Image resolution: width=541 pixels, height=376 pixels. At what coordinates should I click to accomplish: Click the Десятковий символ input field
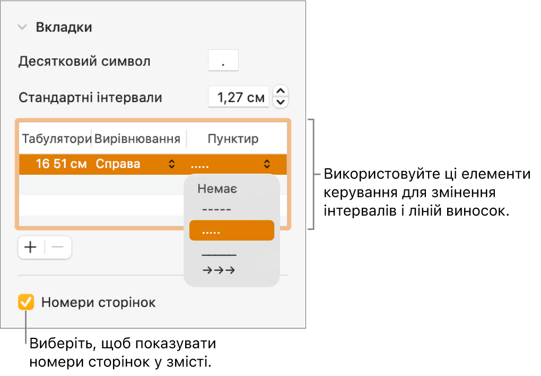(223, 61)
